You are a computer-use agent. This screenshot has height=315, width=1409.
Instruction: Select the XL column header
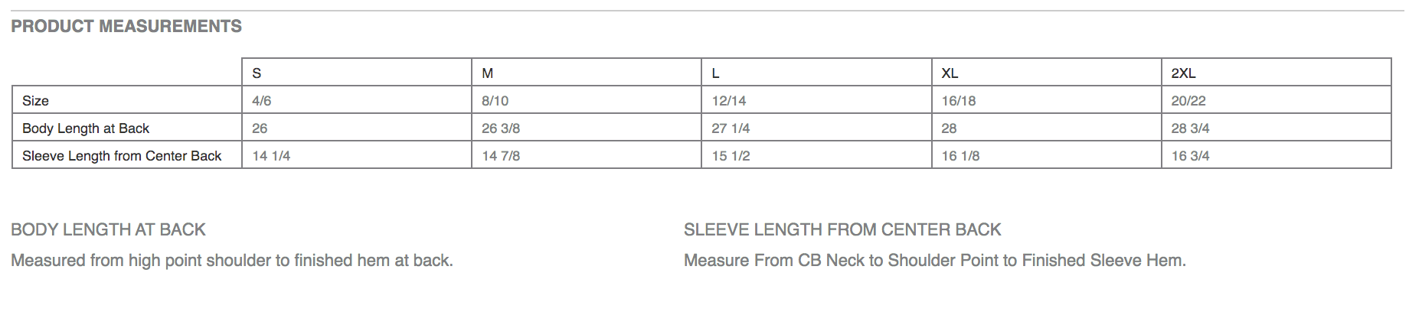(950, 73)
